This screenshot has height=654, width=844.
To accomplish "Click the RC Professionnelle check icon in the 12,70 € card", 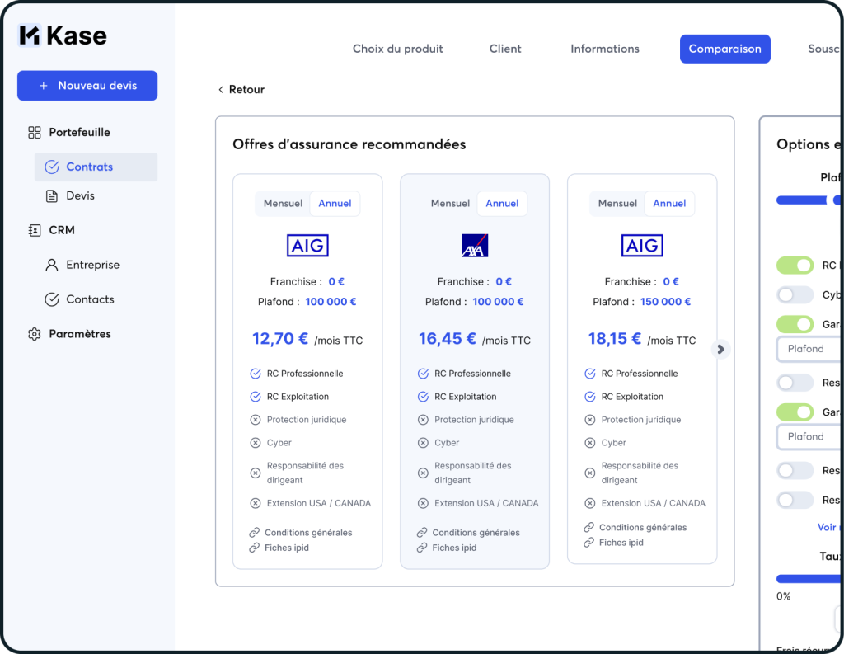I will pyautogui.click(x=256, y=374).
